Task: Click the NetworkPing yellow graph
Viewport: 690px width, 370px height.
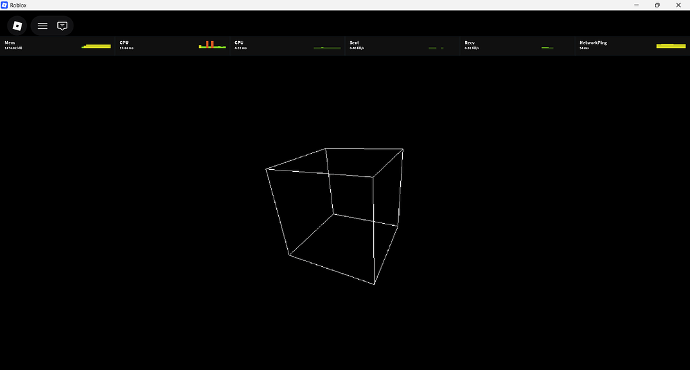Action: pyautogui.click(x=671, y=46)
